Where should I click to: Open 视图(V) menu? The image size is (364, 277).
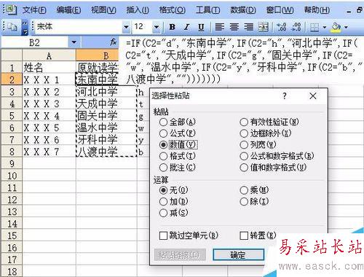[x=103, y=10]
